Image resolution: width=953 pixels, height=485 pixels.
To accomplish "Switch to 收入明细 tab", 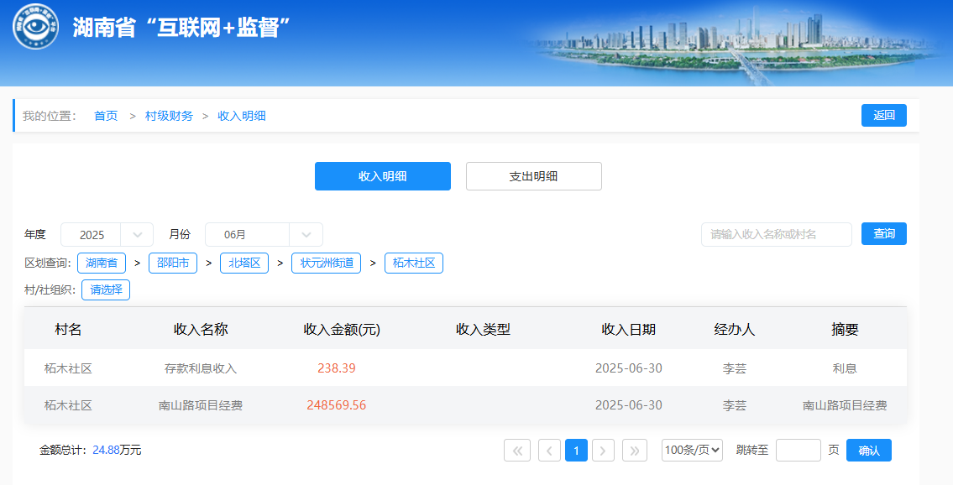I will 383,176.
